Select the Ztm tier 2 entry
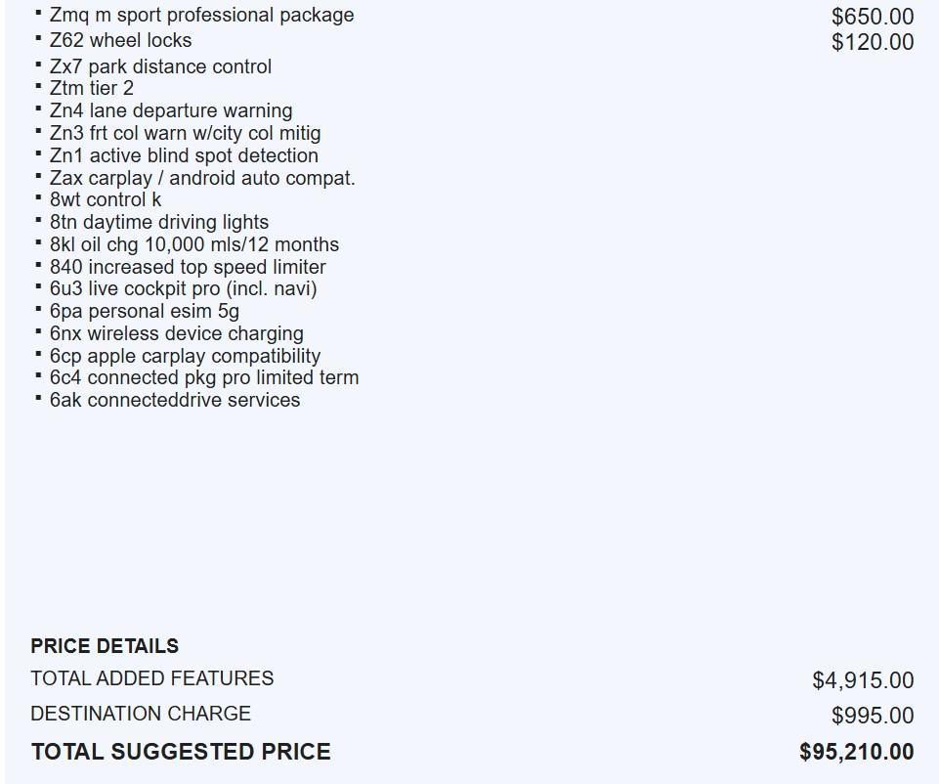939x784 pixels. click(x=92, y=88)
